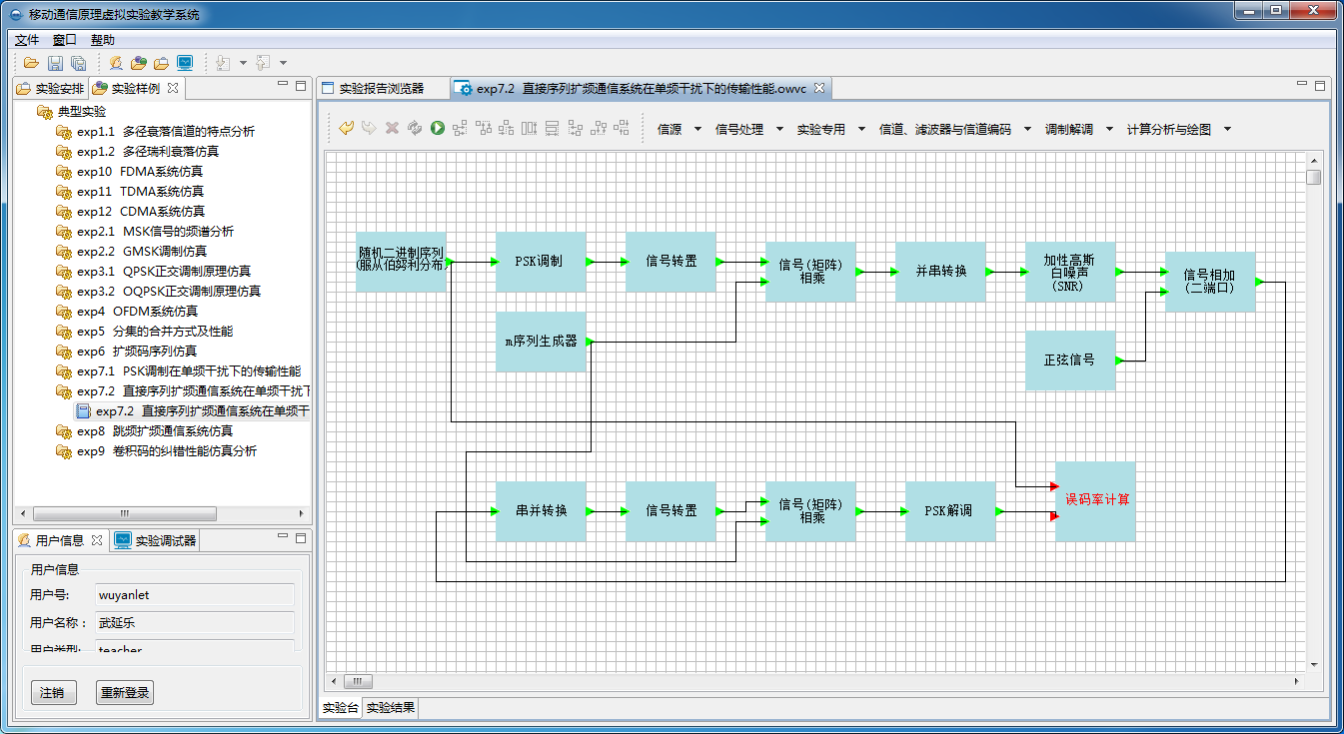Click the refresh icon next to the run button
Image resolution: width=1344 pixels, height=734 pixels.
tap(415, 128)
